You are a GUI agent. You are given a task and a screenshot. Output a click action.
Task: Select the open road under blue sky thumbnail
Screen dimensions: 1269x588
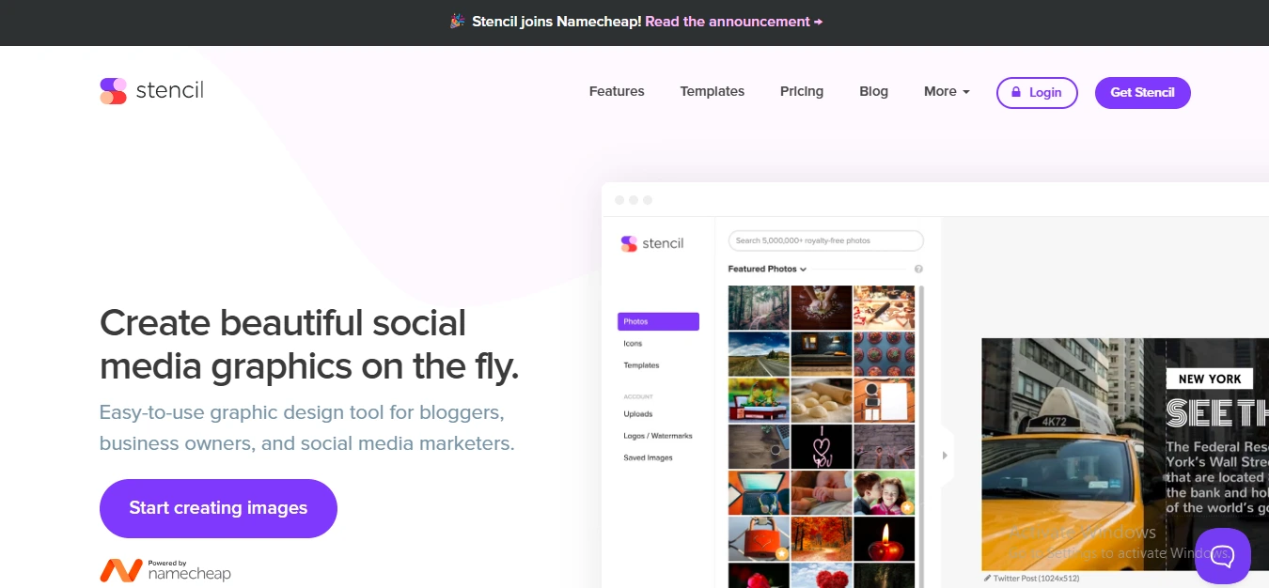click(x=759, y=353)
